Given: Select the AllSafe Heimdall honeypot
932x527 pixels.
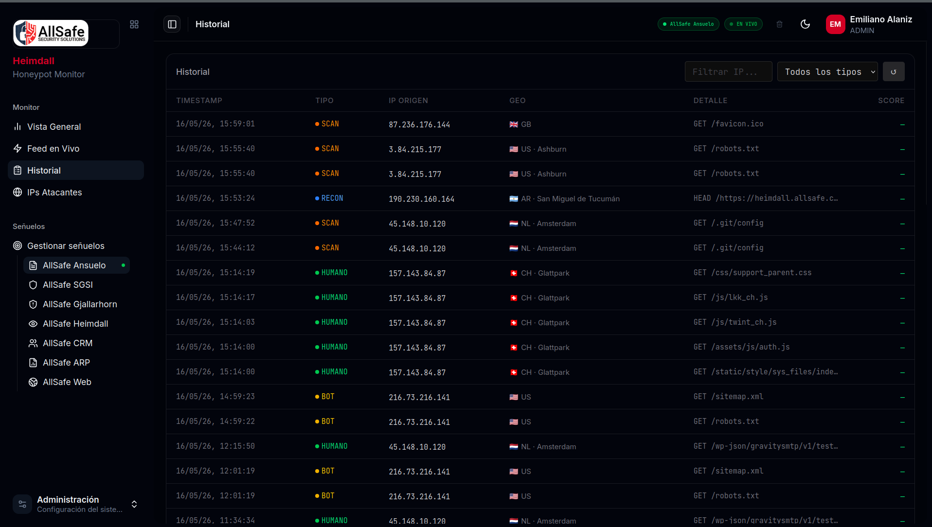Looking at the screenshot, I should tap(77, 324).
